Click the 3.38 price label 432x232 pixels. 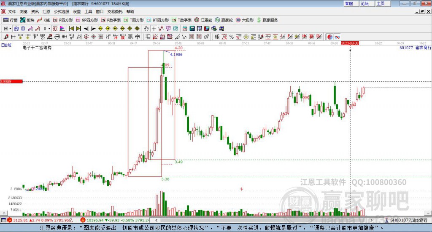[x=165, y=179]
